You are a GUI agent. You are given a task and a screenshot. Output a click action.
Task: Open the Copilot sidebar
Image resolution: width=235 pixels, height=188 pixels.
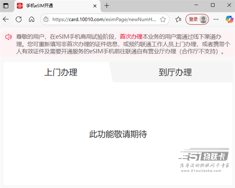[230, 19]
